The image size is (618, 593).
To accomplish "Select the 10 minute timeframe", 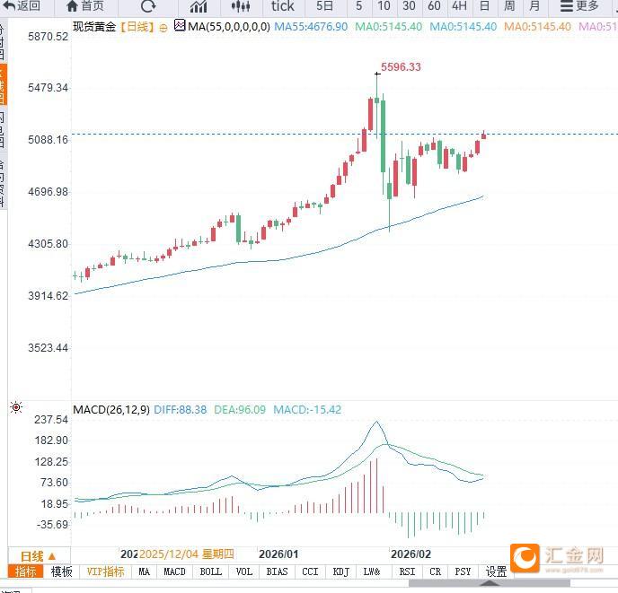I will [x=384, y=6].
